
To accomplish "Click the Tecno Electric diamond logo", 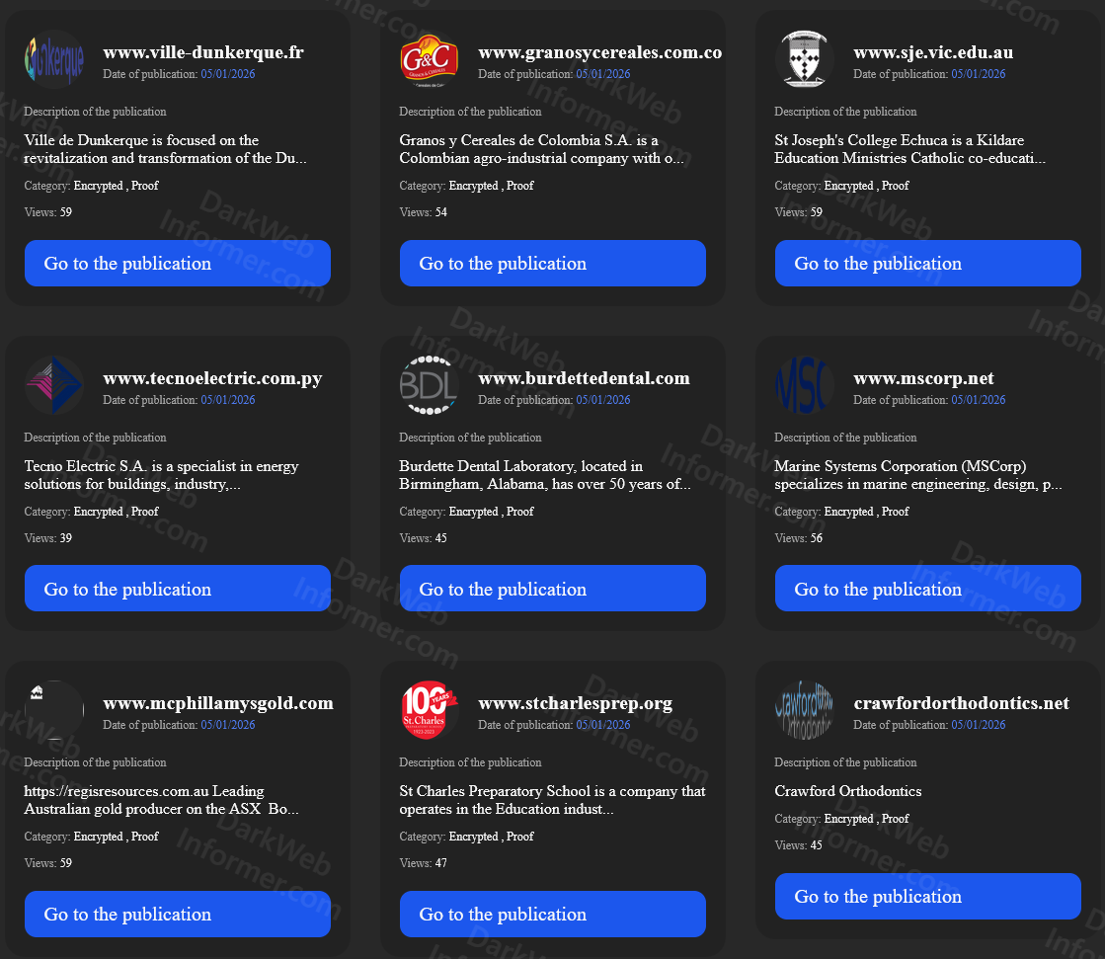I will (53, 385).
